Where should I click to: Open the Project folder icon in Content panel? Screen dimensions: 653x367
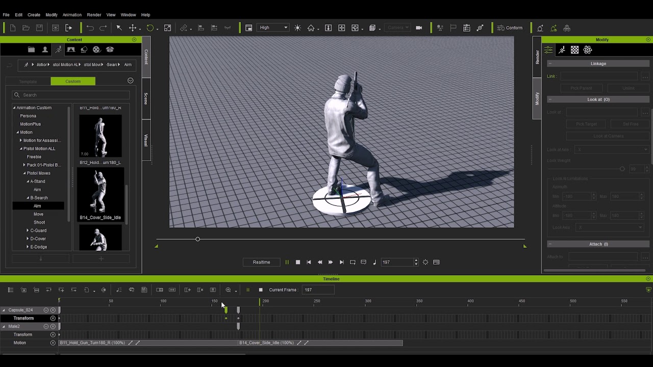point(32,49)
